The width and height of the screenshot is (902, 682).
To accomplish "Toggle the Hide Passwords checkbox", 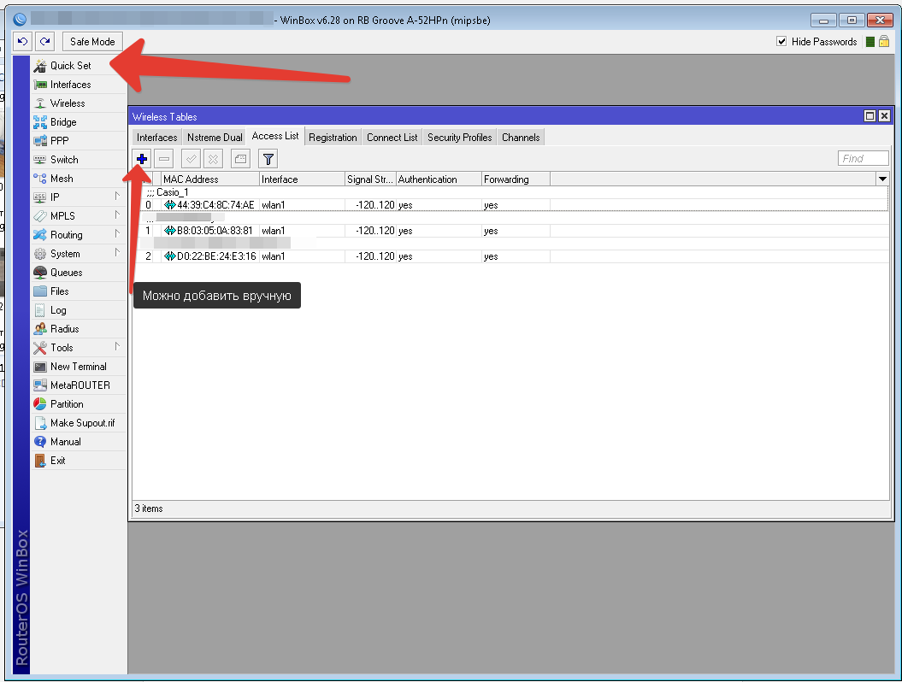I will (781, 41).
